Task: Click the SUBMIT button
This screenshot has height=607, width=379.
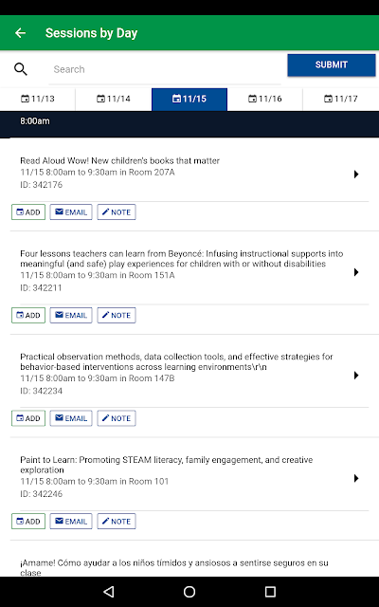Action: point(332,64)
